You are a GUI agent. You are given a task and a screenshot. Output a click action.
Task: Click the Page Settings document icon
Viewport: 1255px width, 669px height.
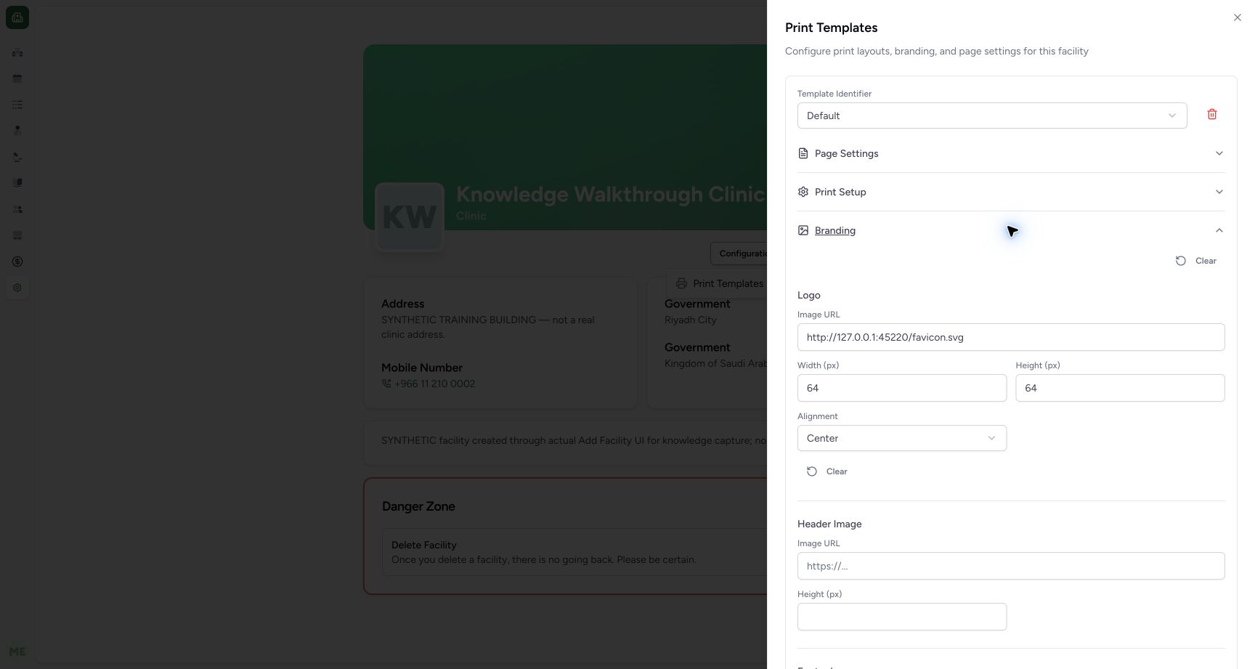803,153
